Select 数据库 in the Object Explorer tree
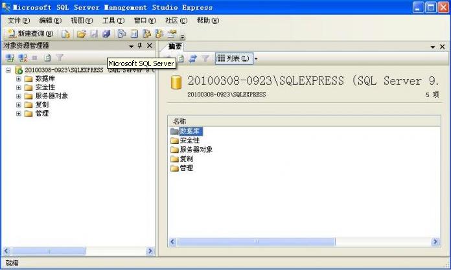 click(x=45, y=79)
